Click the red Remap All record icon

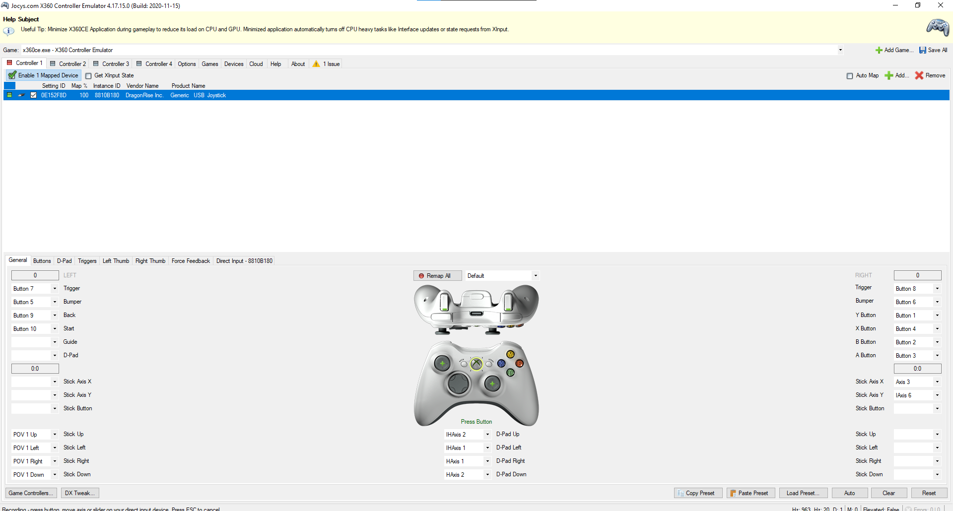[x=421, y=276]
